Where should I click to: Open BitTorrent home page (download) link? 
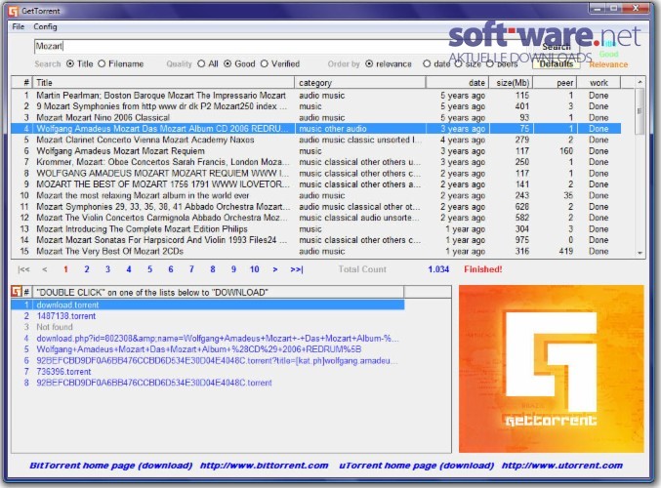111,466
